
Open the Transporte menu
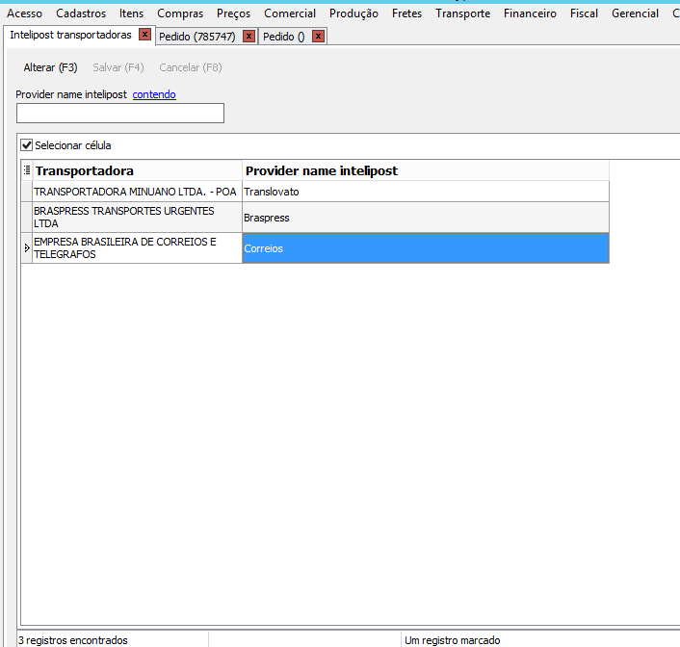pyautogui.click(x=462, y=13)
